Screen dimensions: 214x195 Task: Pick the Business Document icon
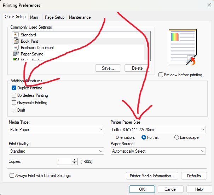16,48
